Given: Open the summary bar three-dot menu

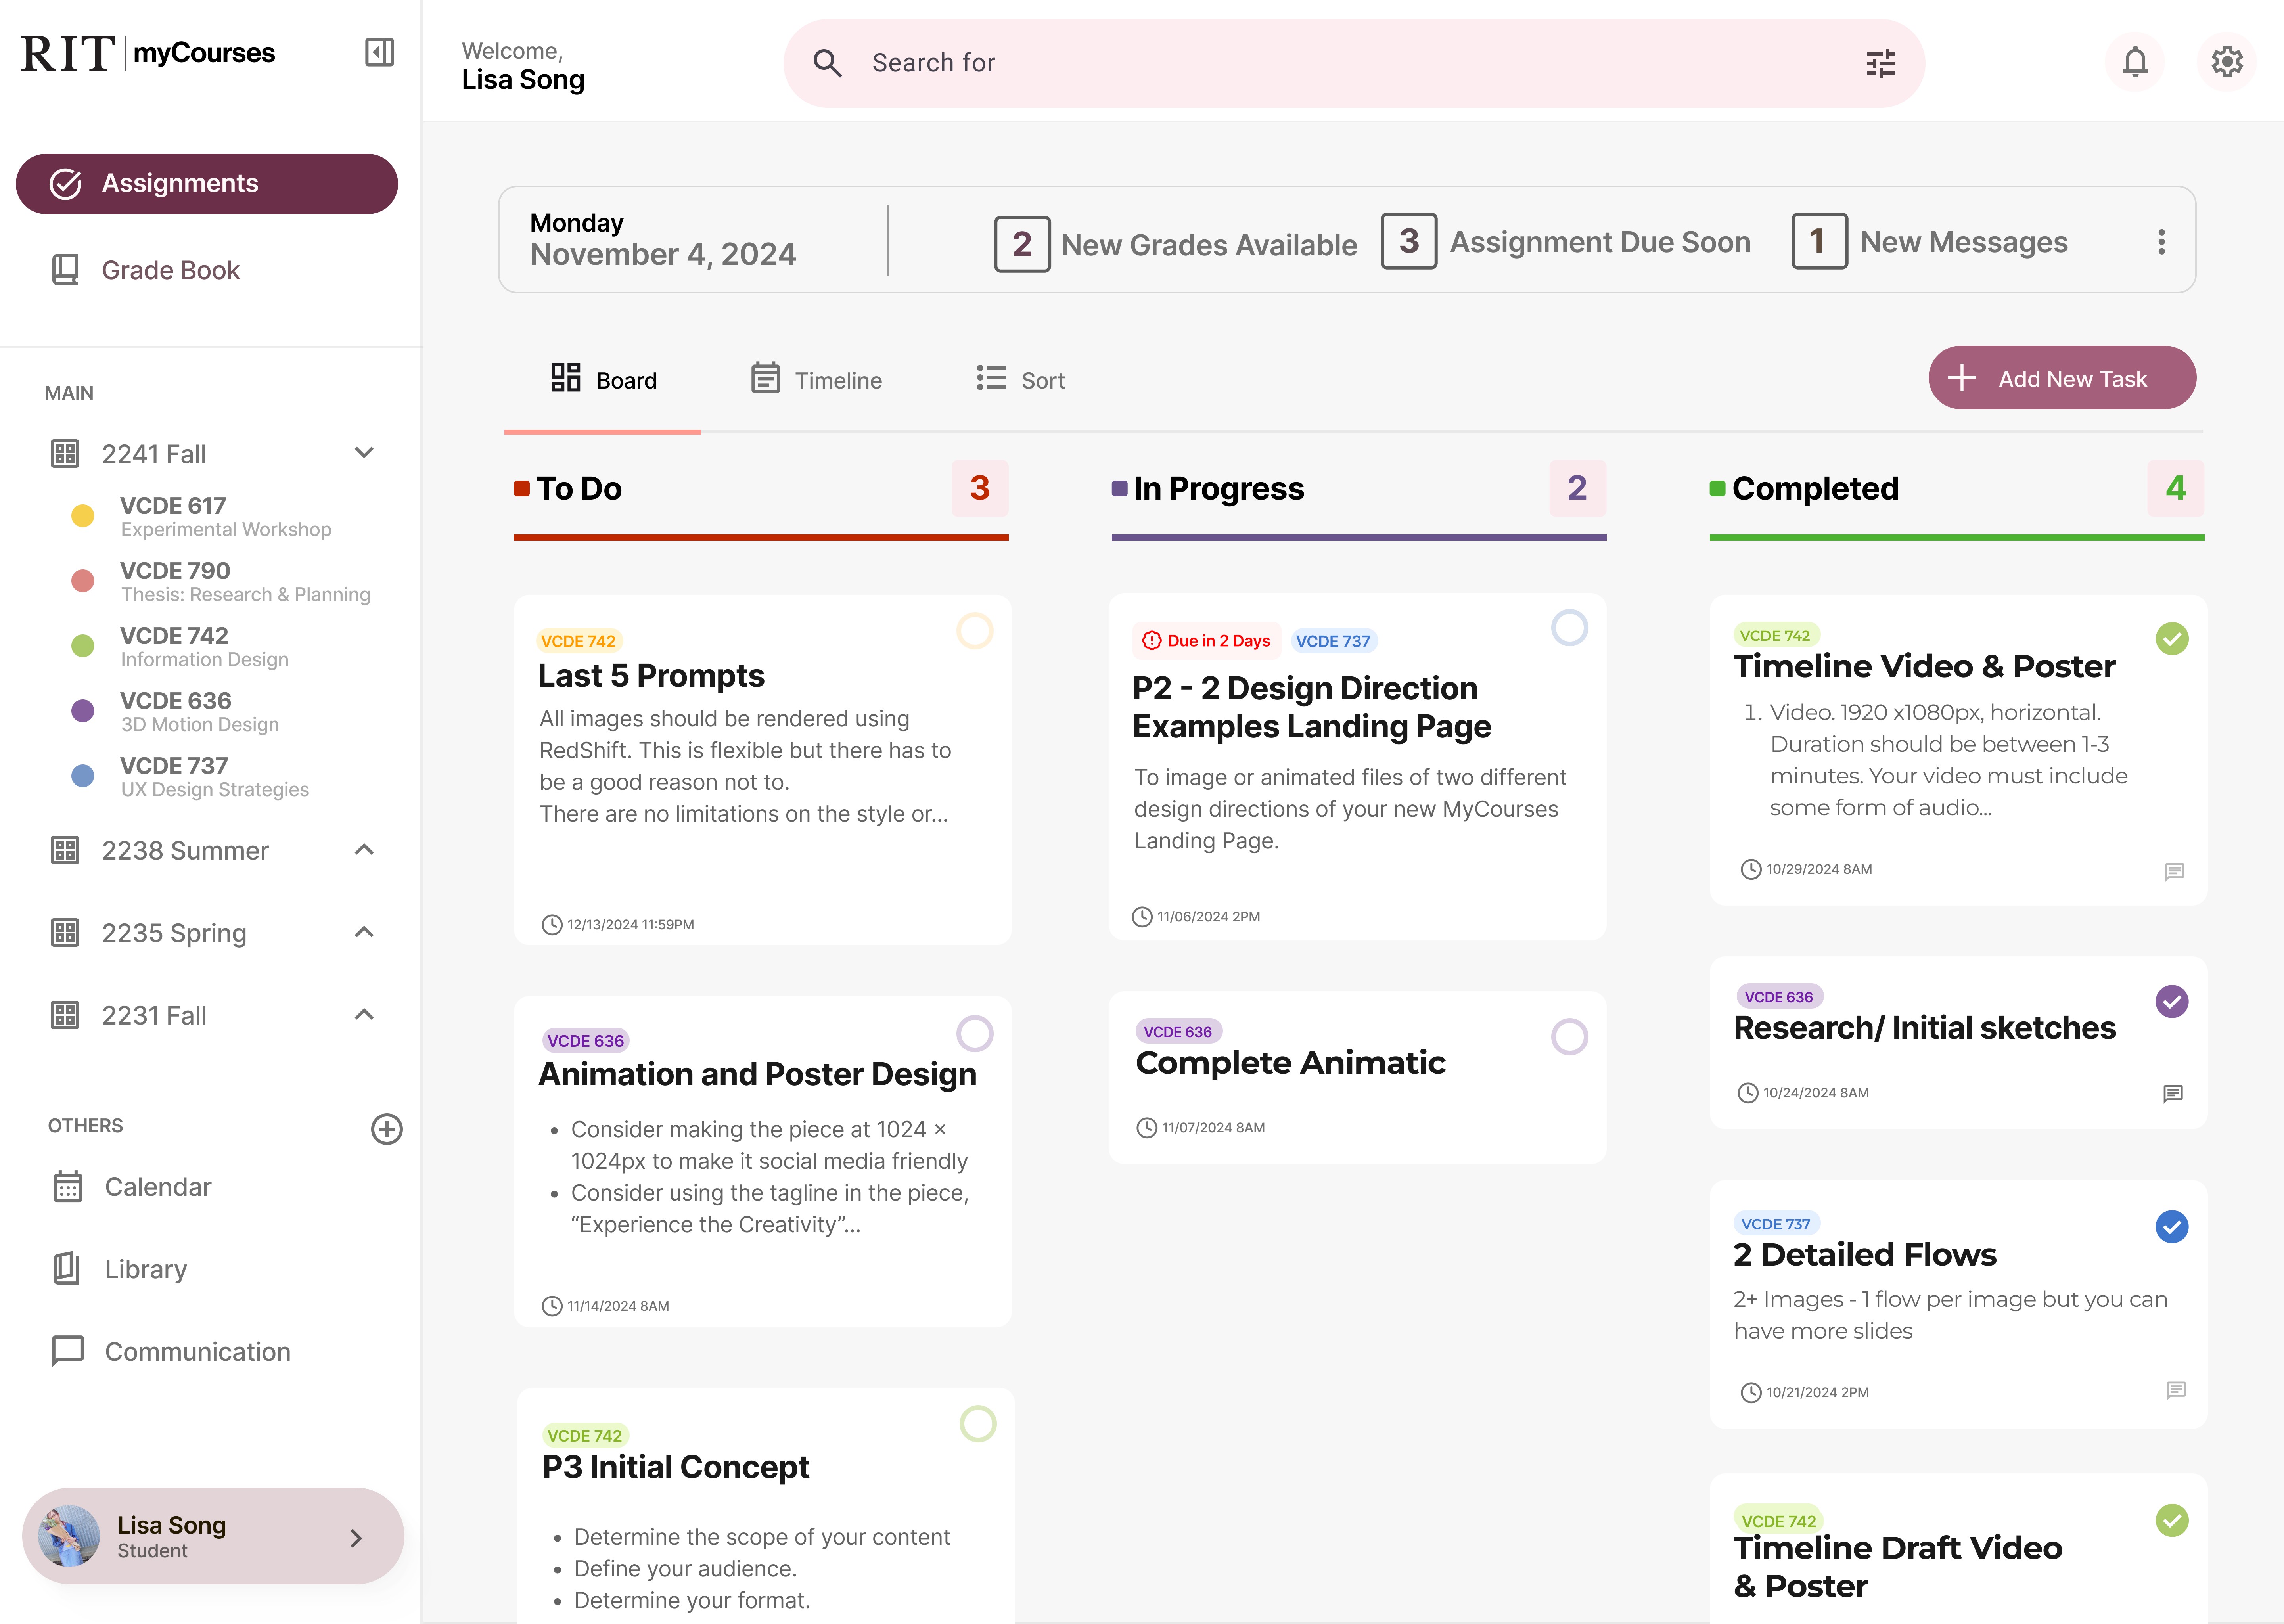Looking at the screenshot, I should [2162, 242].
